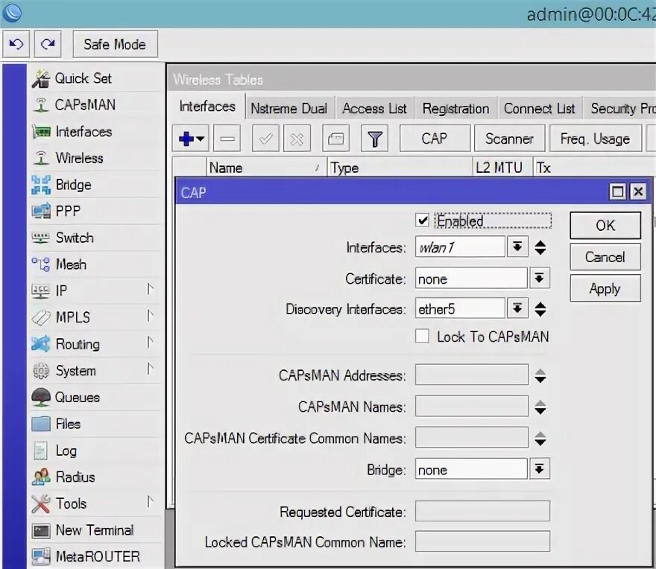Image resolution: width=656 pixels, height=569 pixels.
Task: Click Apply in the CAP dialog
Action: click(x=605, y=288)
